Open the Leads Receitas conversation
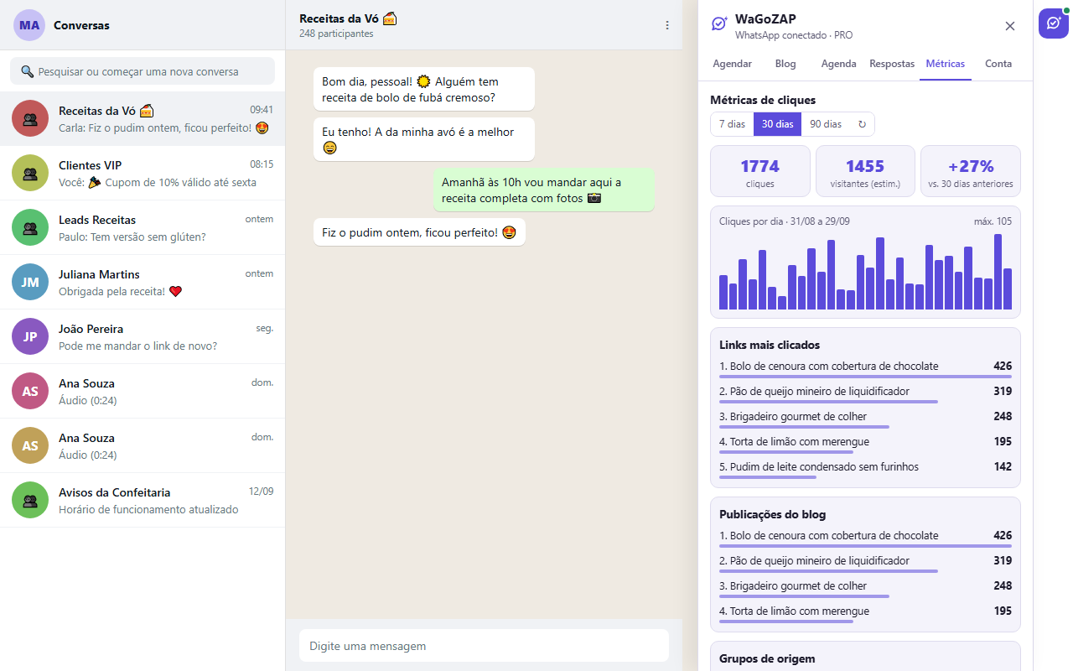This screenshot has width=1073, height=671. [x=143, y=227]
